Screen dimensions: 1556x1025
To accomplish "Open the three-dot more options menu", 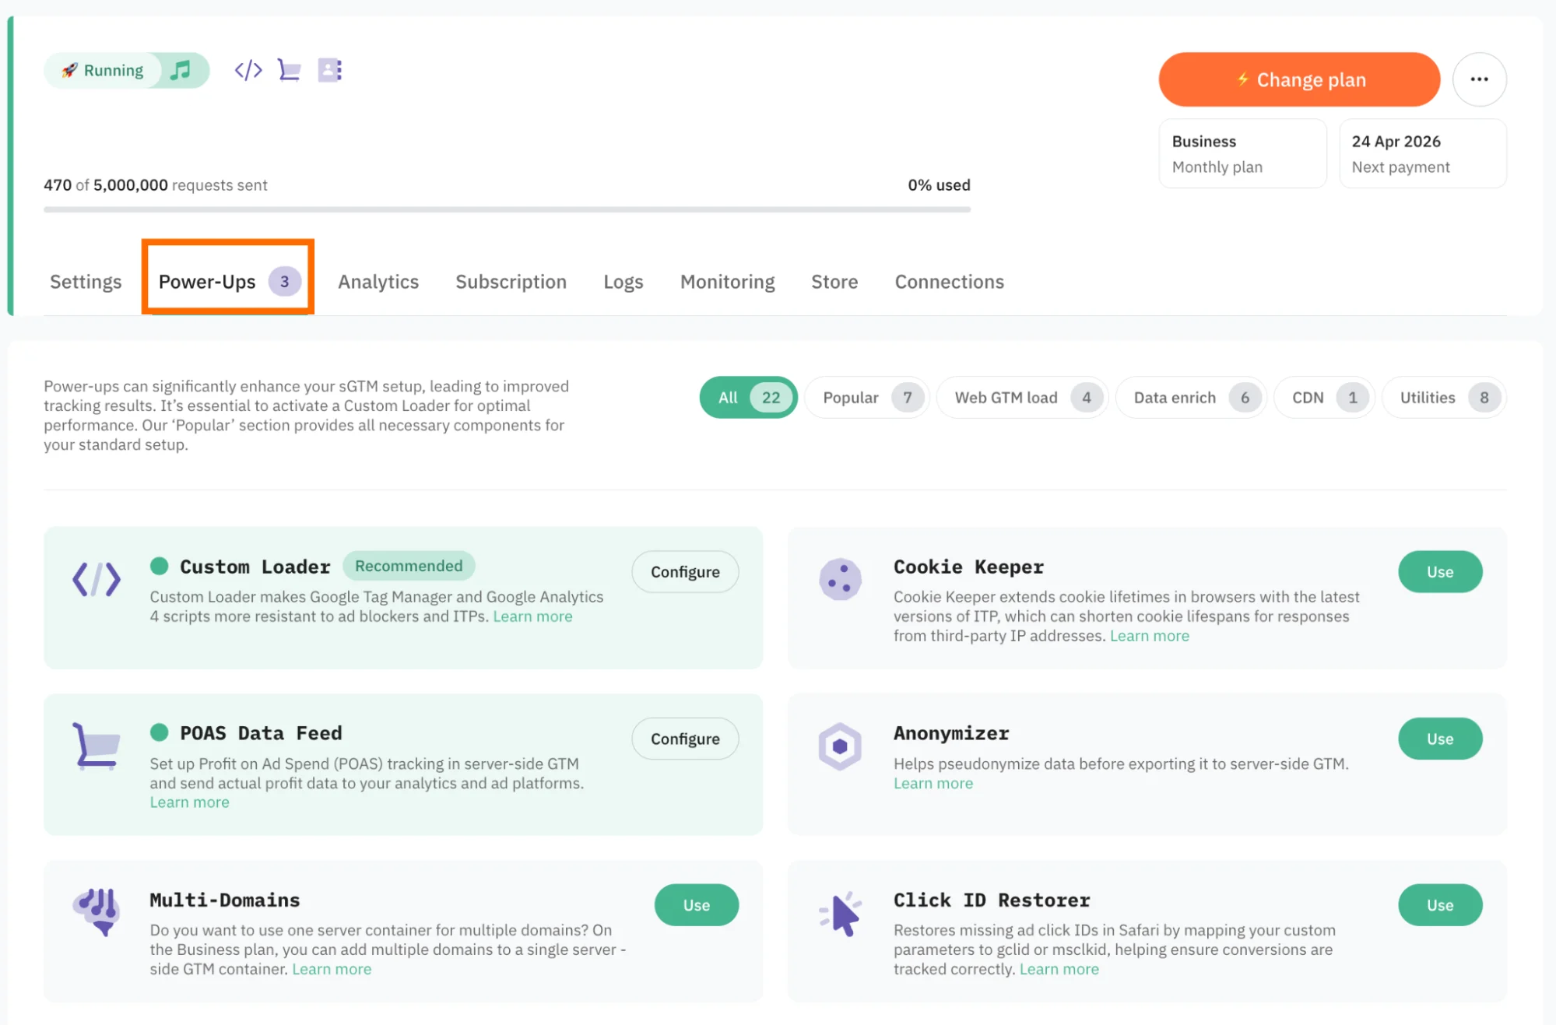I will coord(1479,79).
